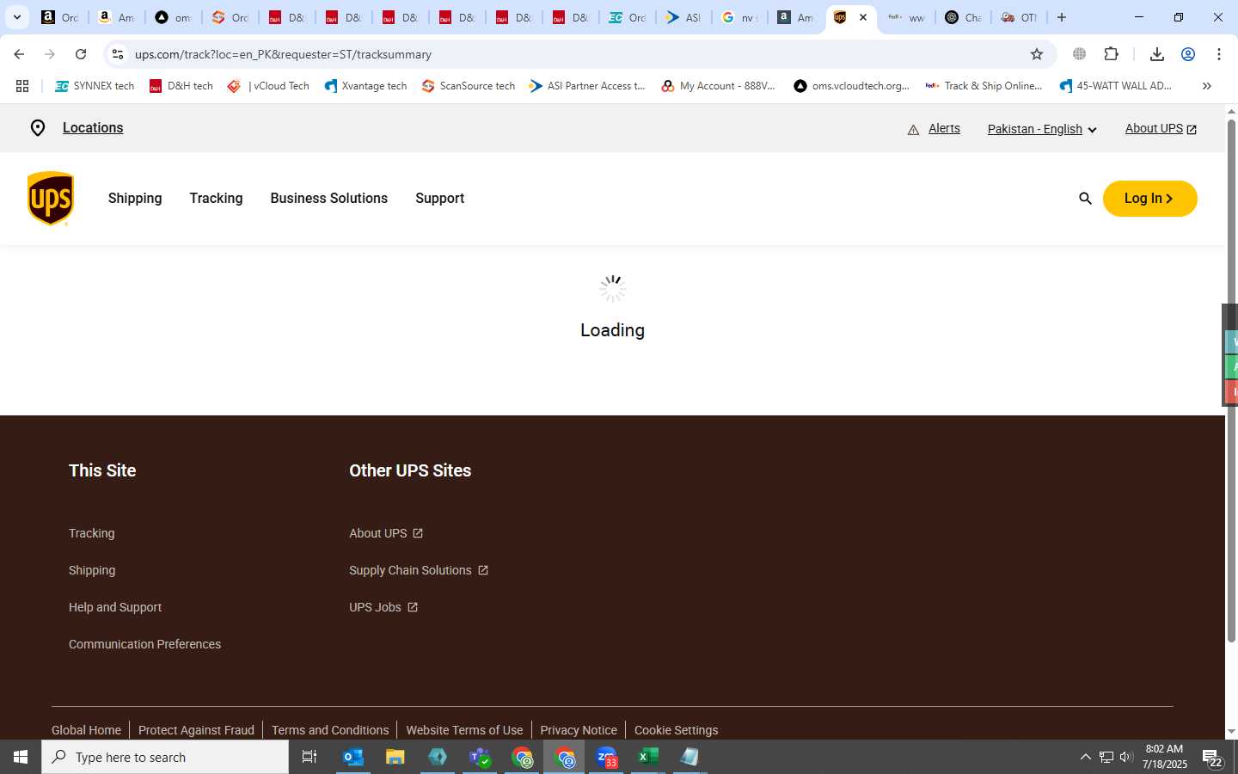Close the active UPS tab

click(863, 17)
